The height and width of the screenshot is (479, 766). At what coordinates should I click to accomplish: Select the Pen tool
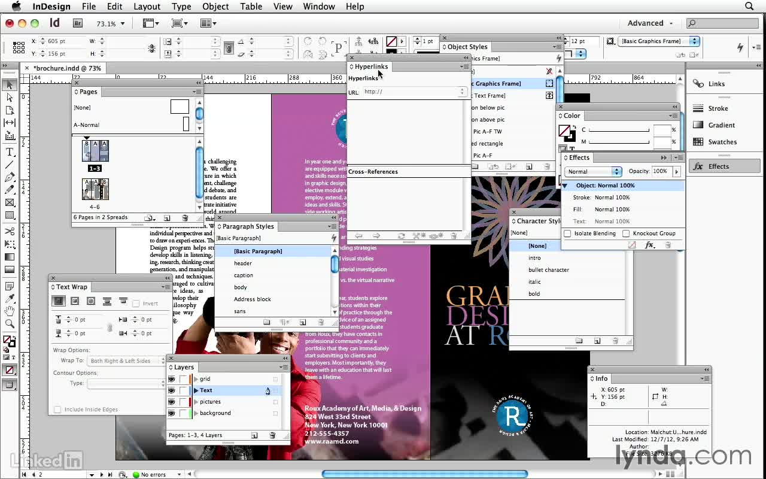point(10,178)
